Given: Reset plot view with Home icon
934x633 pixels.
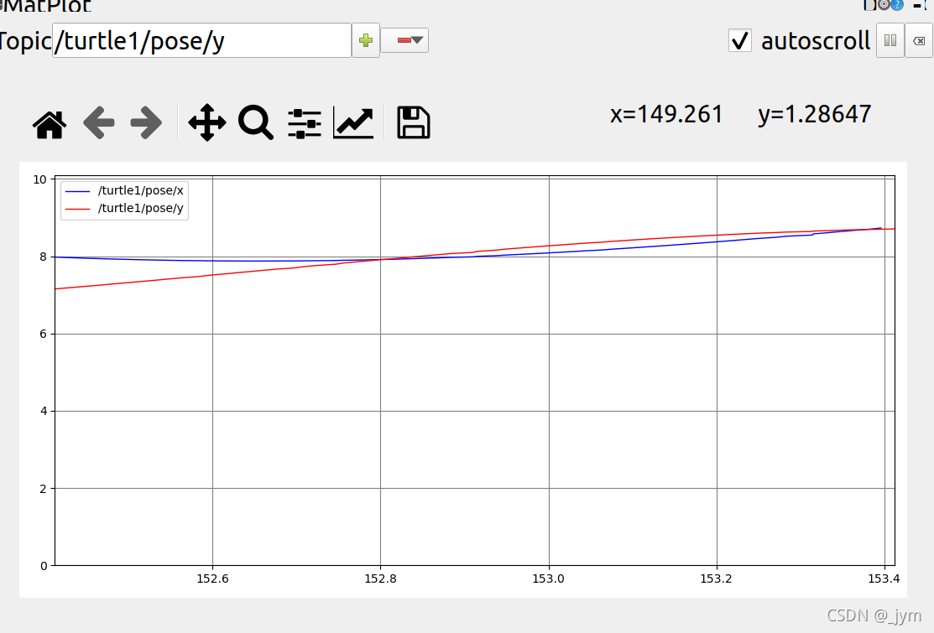Looking at the screenshot, I should (50, 124).
